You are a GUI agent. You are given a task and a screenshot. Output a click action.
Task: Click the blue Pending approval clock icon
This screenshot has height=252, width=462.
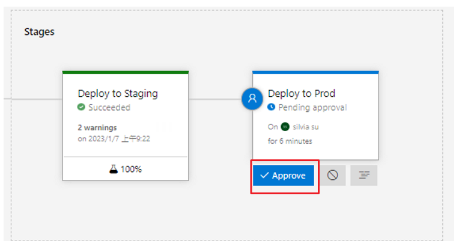tap(272, 108)
